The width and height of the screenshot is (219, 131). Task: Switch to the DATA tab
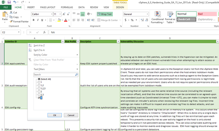tap(82, 7)
